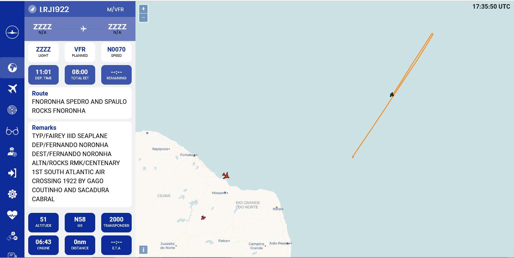Open the controller sidebar icon
The height and width of the screenshot is (258, 514).
(x=12, y=152)
